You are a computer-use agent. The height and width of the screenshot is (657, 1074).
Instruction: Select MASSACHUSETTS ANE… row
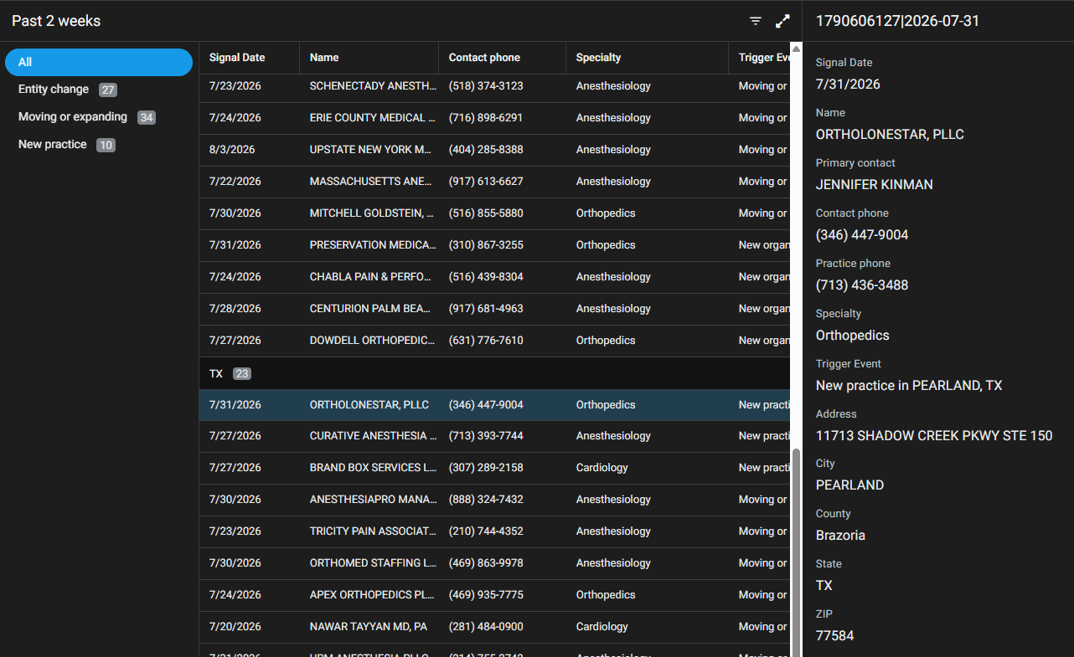pos(494,182)
